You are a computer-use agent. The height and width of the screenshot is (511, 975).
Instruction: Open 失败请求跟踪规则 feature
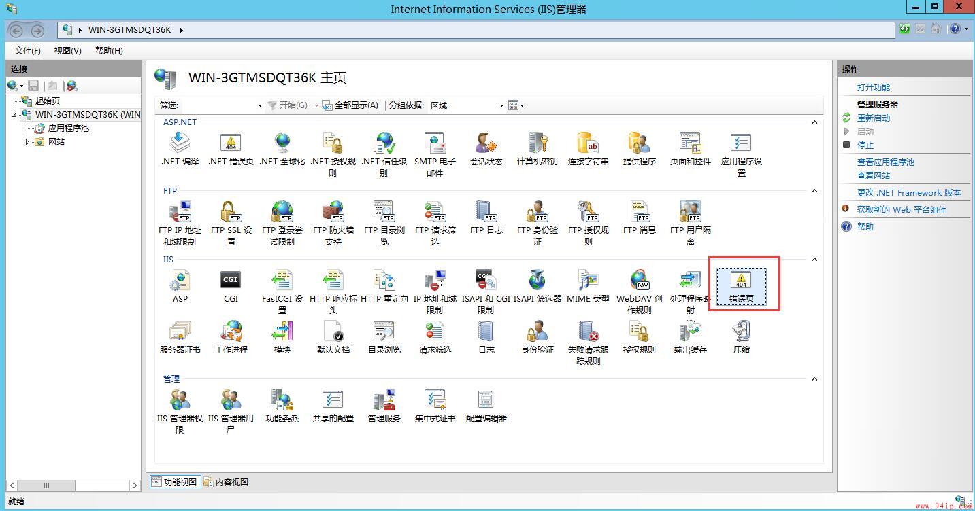[x=588, y=342]
